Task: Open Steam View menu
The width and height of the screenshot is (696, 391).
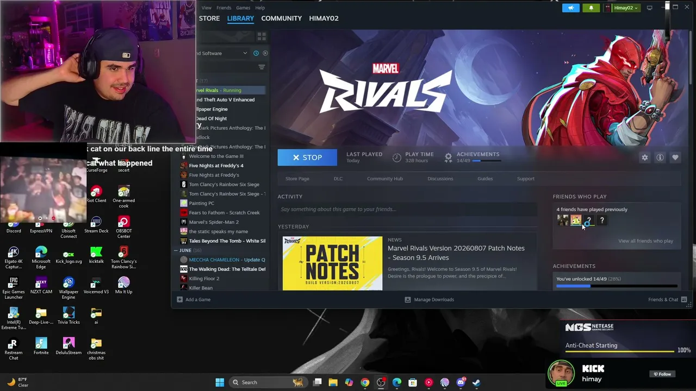Action: (207, 8)
